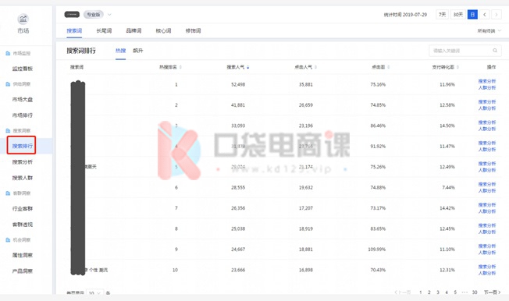Screen dimensions: 509x301
Task: Open 搜索排行 in the sidebar
Action: pos(23,146)
